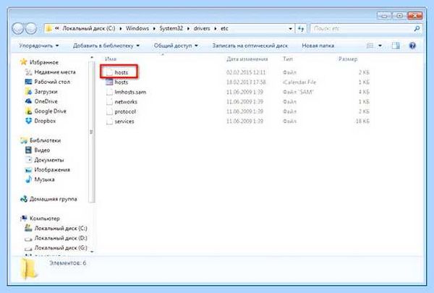The image size is (434, 293).
Task: Show the preview pane icon
Action: pyautogui.click(x=396, y=46)
